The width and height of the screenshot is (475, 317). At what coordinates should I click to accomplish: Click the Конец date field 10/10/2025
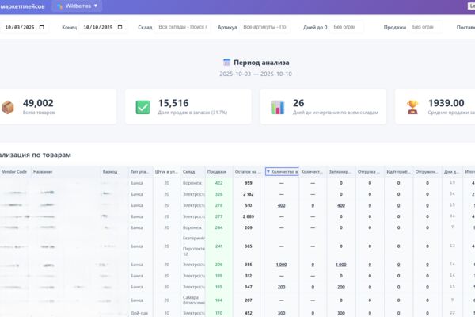[x=103, y=27]
